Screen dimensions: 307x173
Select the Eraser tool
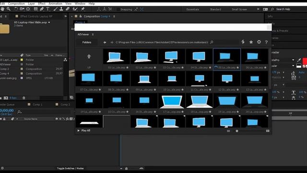68,9
